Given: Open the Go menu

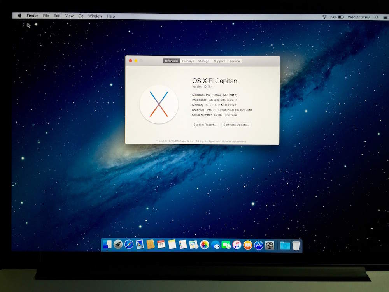Looking at the screenshot, I should tap(81, 16).
